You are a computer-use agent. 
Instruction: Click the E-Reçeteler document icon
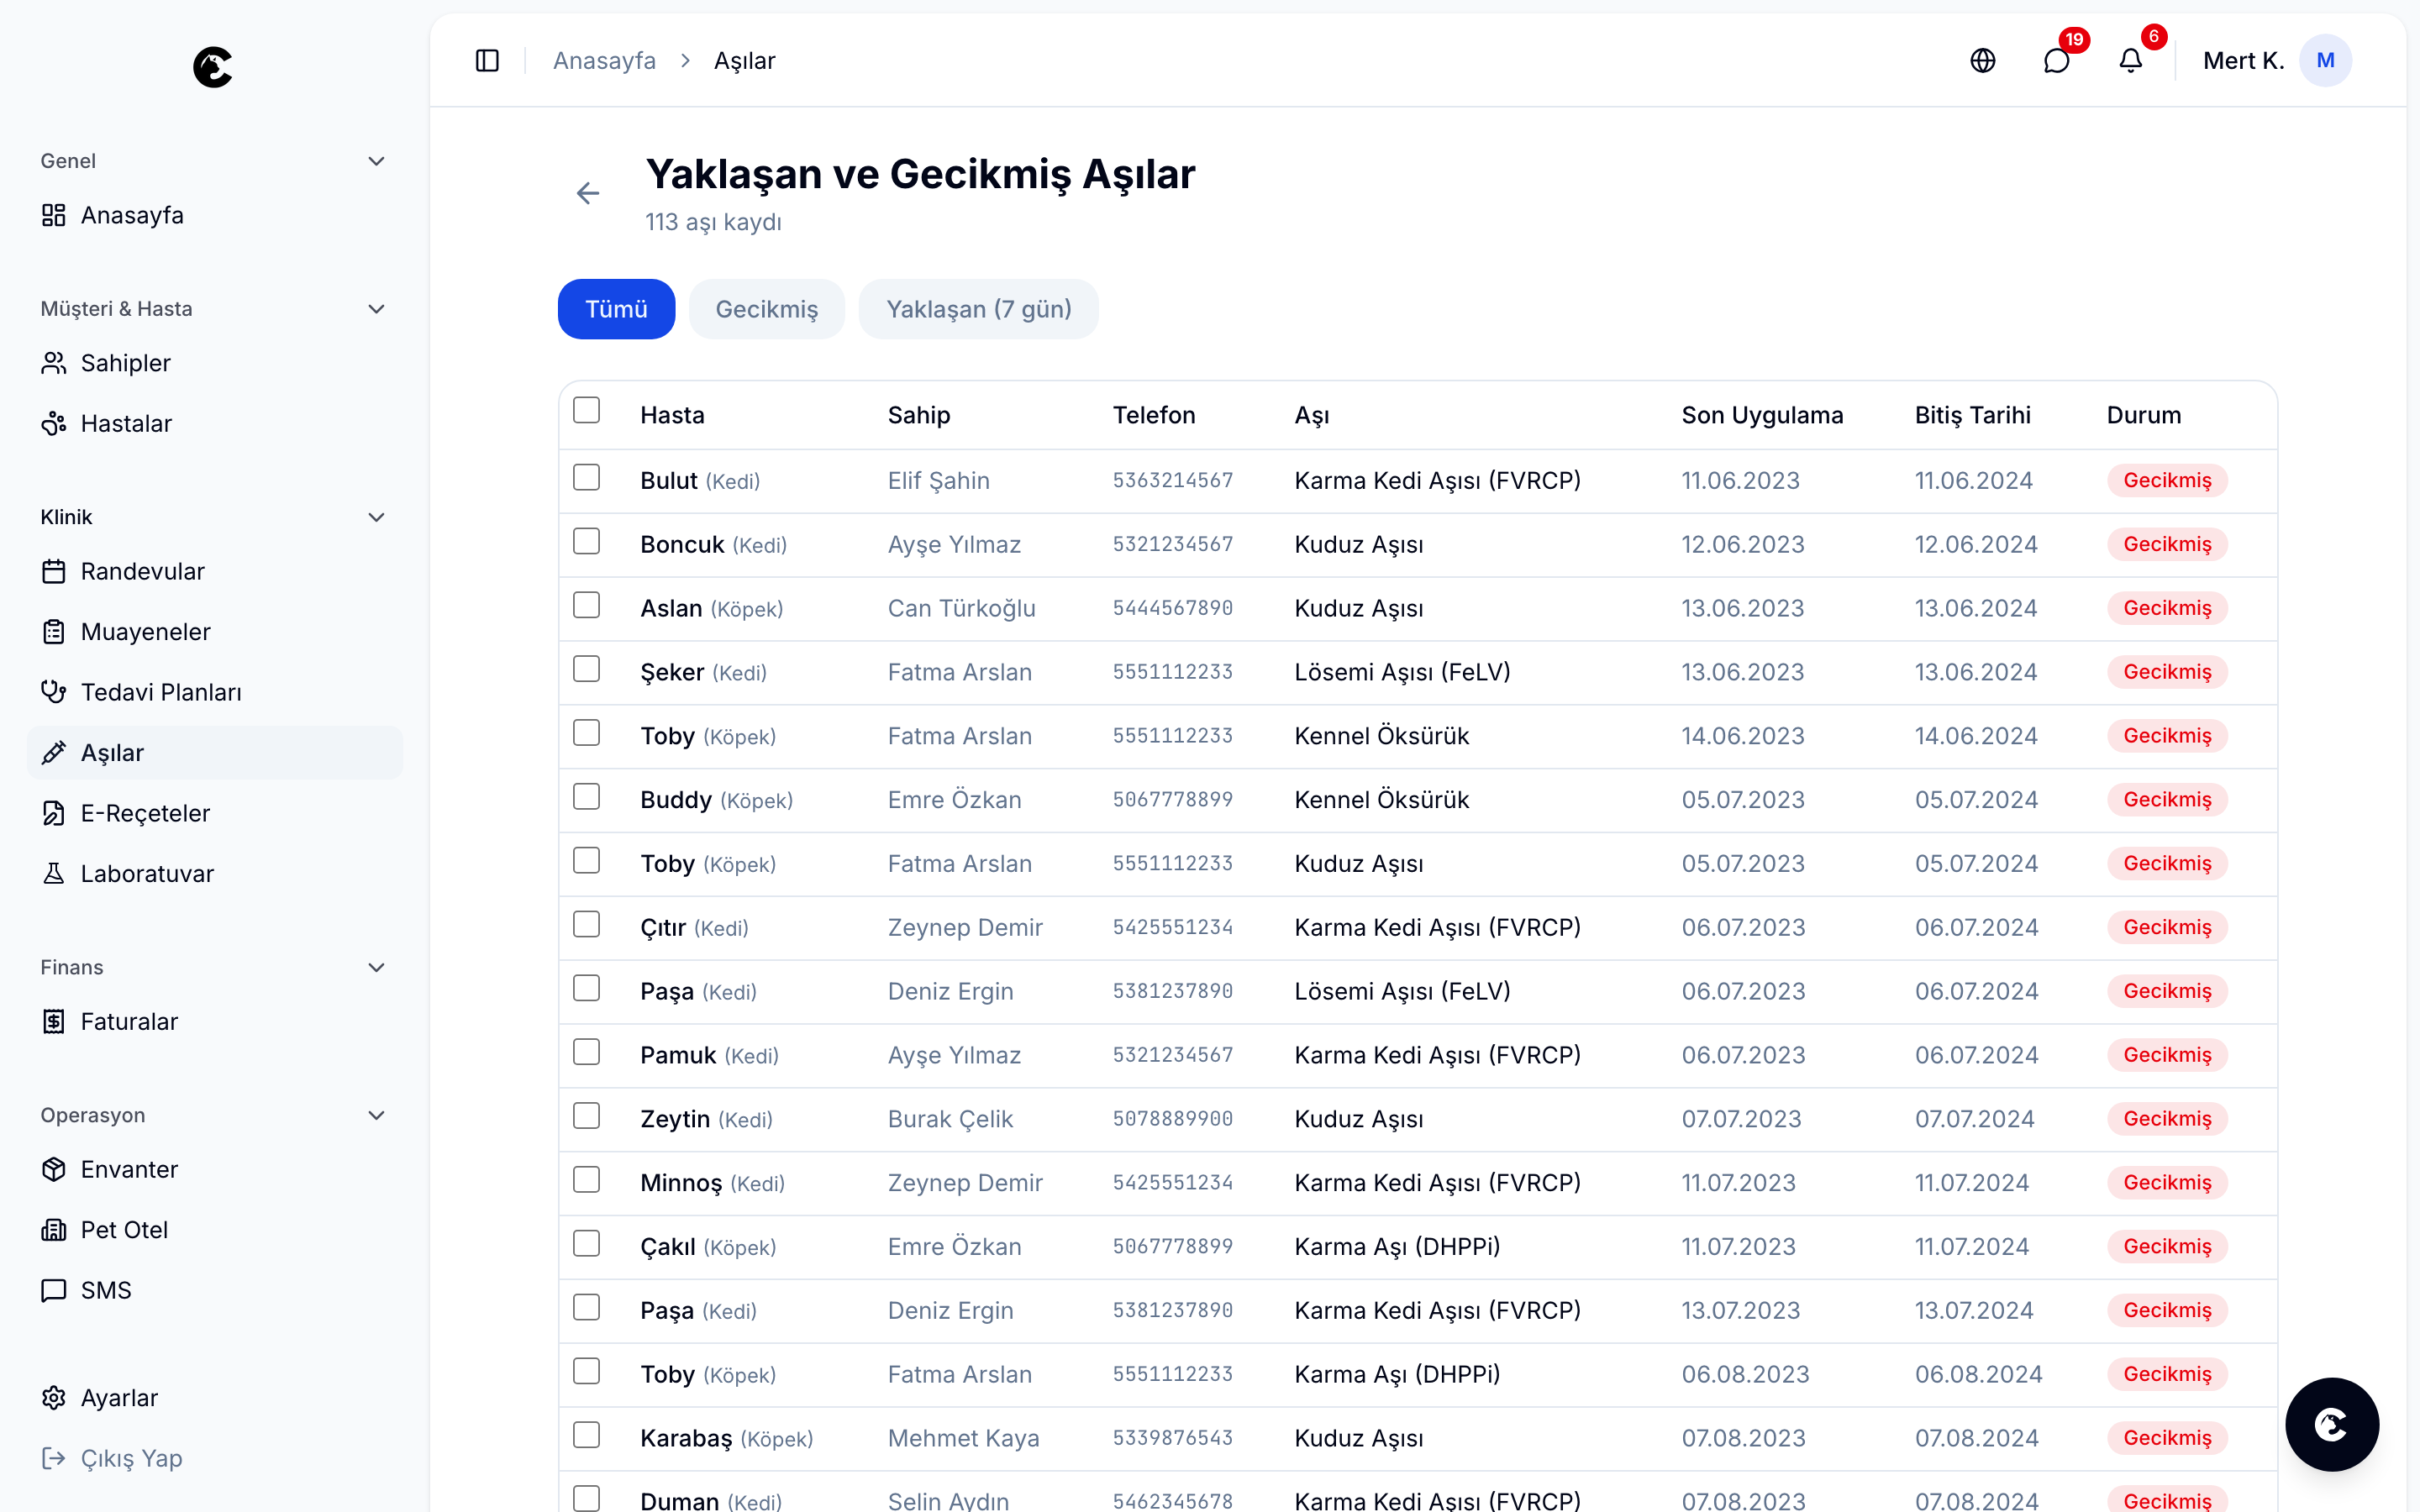pyautogui.click(x=54, y=813)
